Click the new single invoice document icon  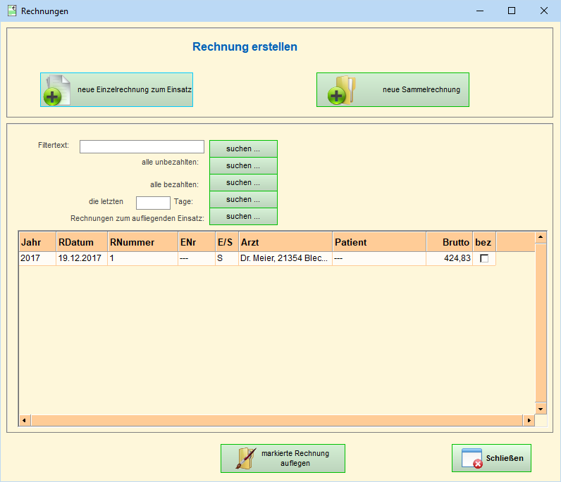58,90
